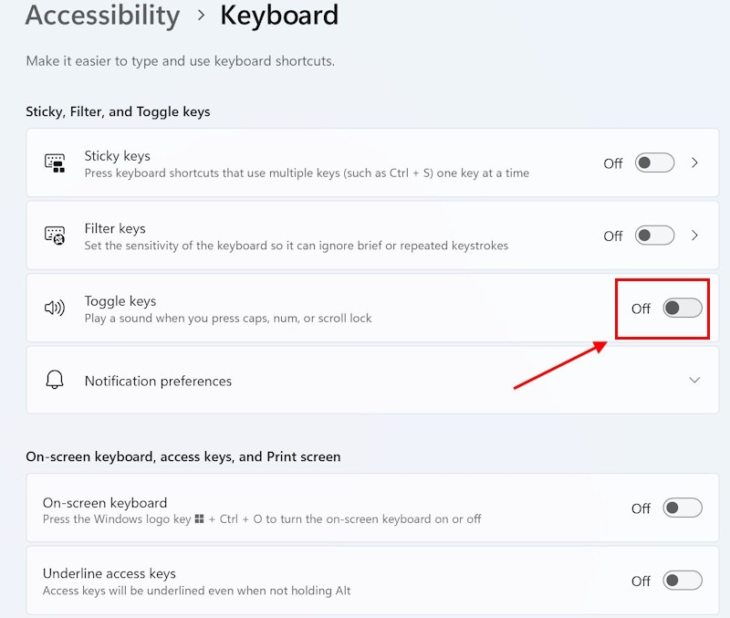Click the Sticky keys label
Viewport: 730px width, 618px height.
[117, 156]
